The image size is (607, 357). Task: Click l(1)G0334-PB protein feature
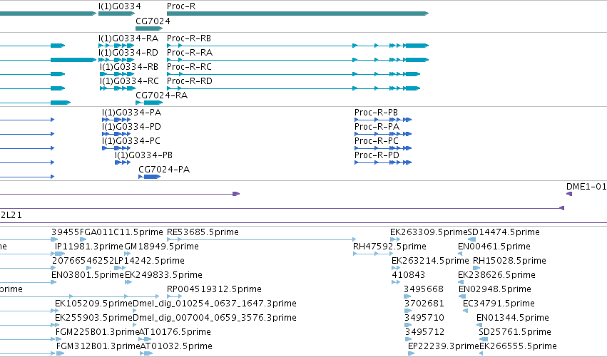click(123, 162)
